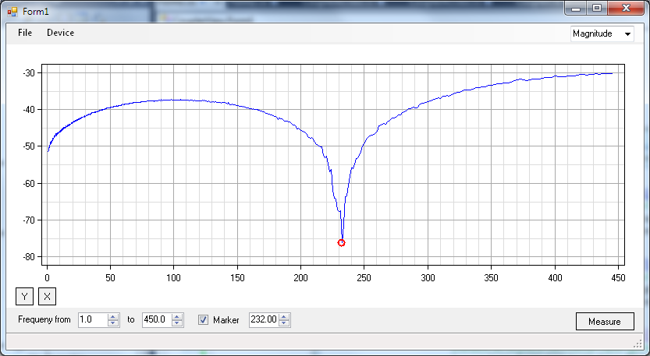650x356 pixels.
Task: Increase the Frequency to value
Action: (x=177, y=317)
